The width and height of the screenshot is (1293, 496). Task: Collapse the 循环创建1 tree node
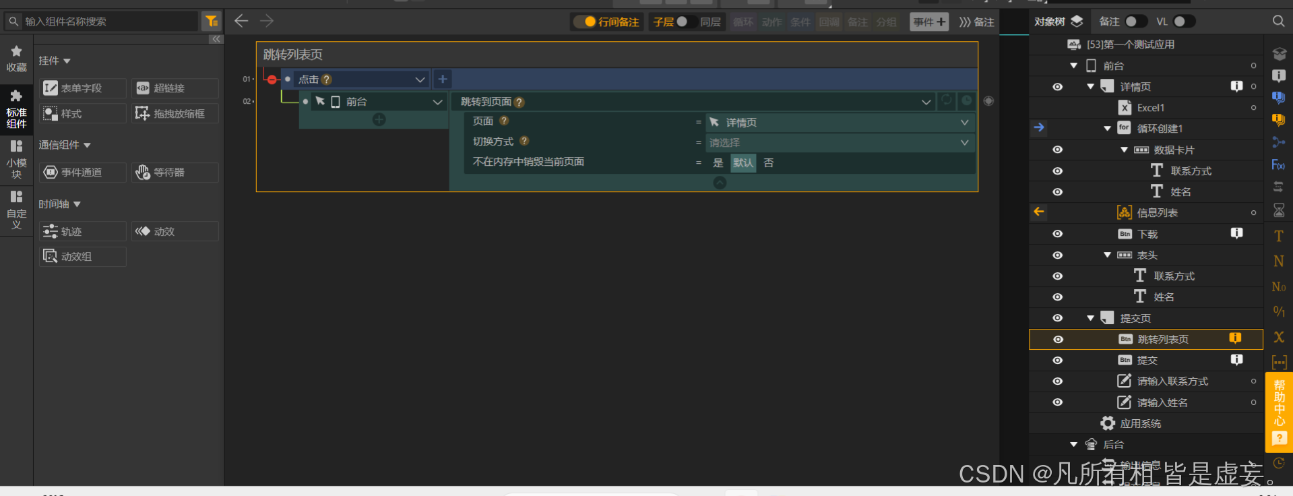click(1107, 128)
